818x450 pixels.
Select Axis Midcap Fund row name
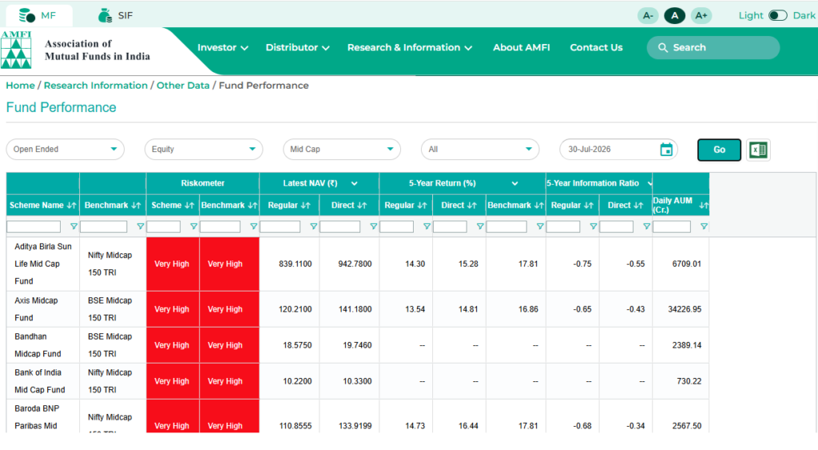(36, 309)
